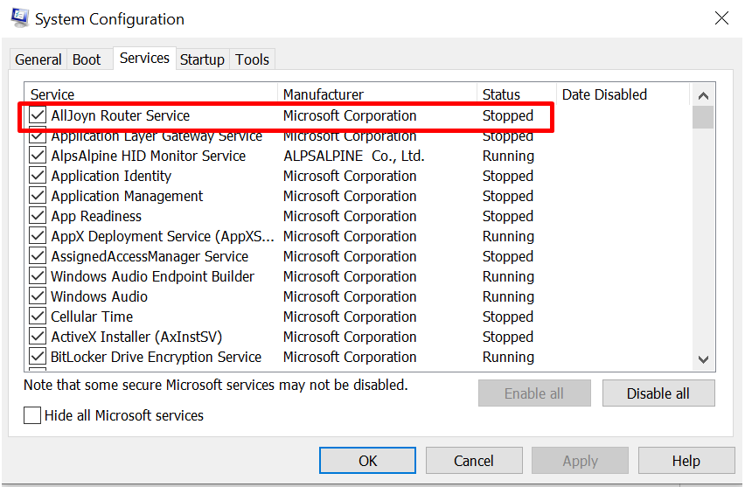This screenshot has width=745, height=487.
Task: Uncheck BitLocker Drive Encryption Service checkbox
Action: pyautogui.click(x=38, y=357)
